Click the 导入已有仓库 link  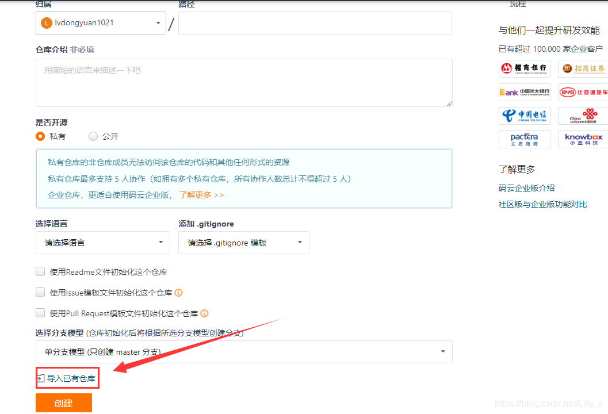(x=67, y=378)
